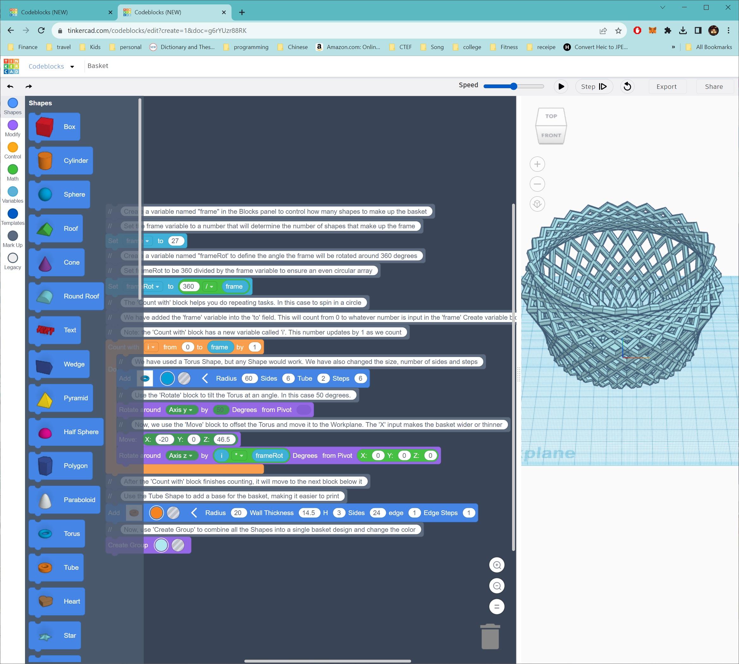Click the Play button to run simulation

coord(561,85)
